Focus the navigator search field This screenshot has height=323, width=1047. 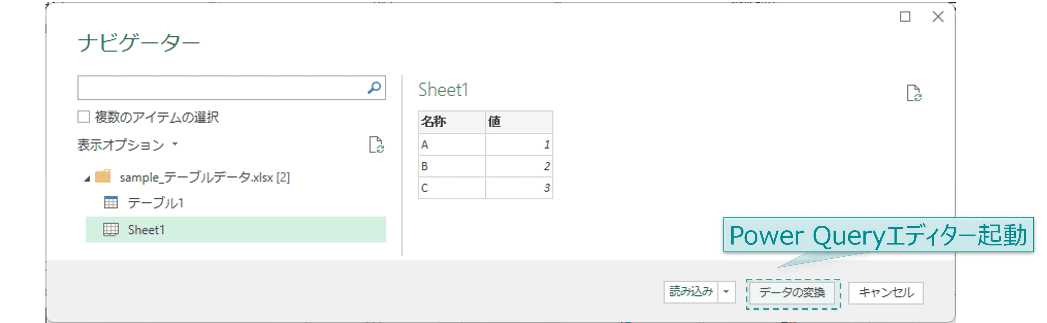coord(222,87)
